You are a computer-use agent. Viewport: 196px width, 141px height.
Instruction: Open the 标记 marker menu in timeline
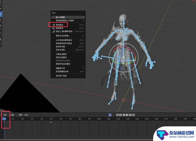[x=27, y=115]
